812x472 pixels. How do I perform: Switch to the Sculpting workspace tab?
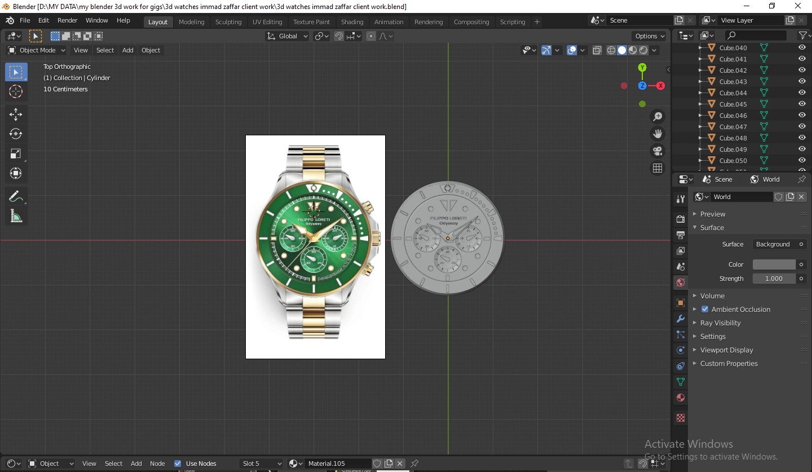(228, 22)
